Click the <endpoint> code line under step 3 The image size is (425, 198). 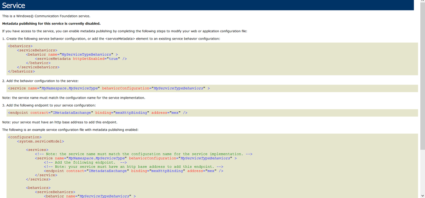(x=97, y=113)
